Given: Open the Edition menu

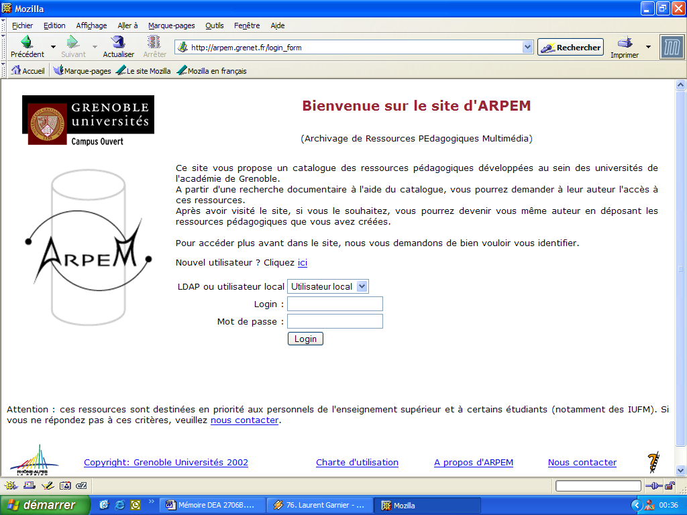Looking at the screenshot, I should [x=54, y=25].
